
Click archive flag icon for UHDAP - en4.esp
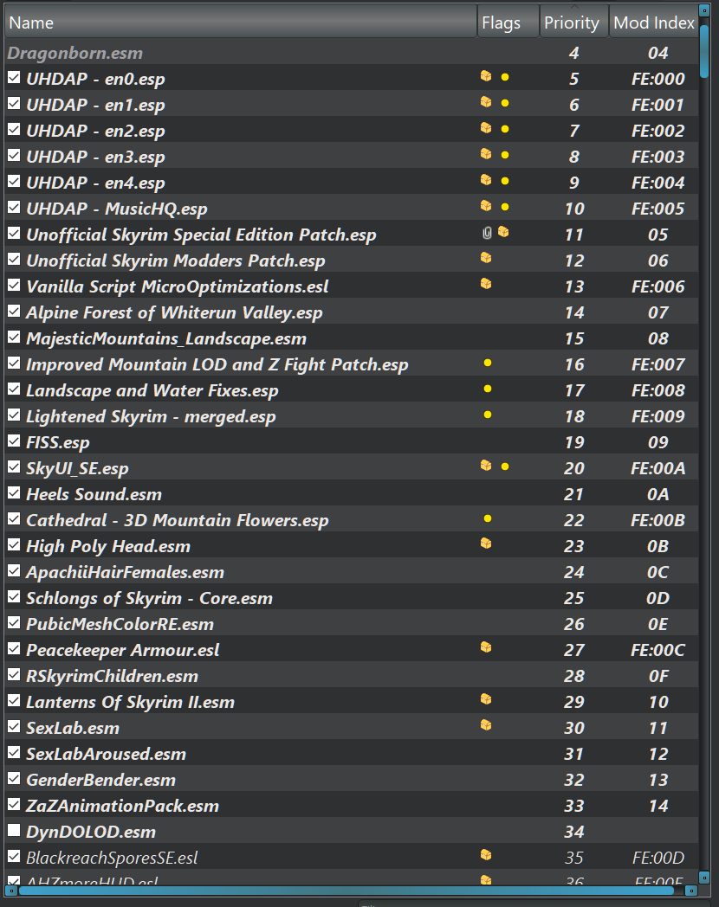[x=486, y=180]
